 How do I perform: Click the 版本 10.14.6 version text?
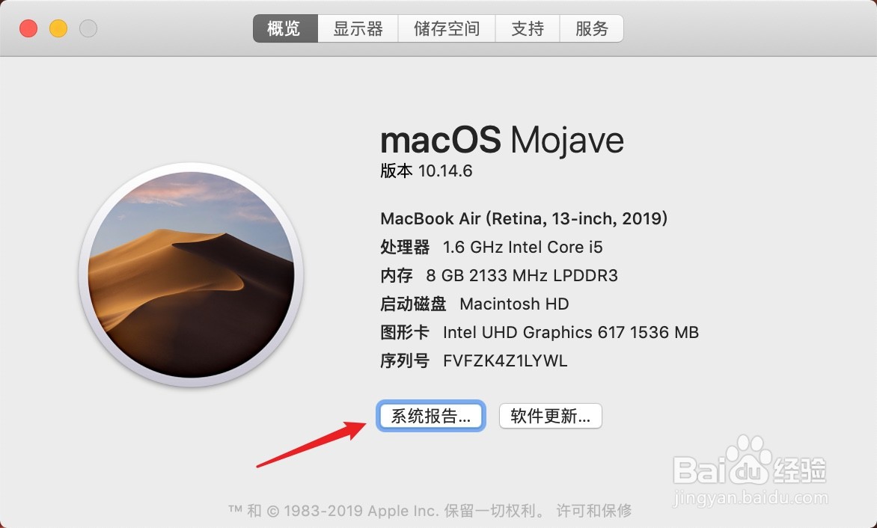click(x=427, y=171)
